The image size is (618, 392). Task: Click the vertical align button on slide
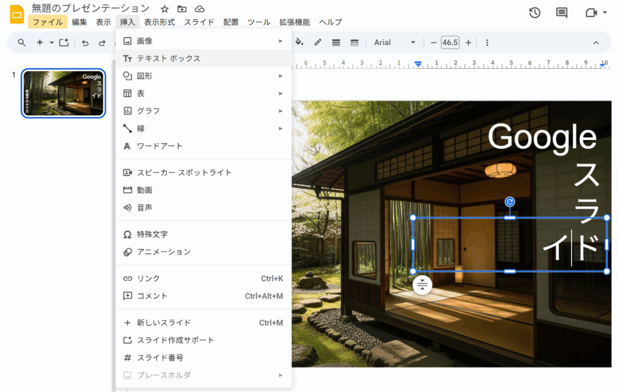(422, 285)
